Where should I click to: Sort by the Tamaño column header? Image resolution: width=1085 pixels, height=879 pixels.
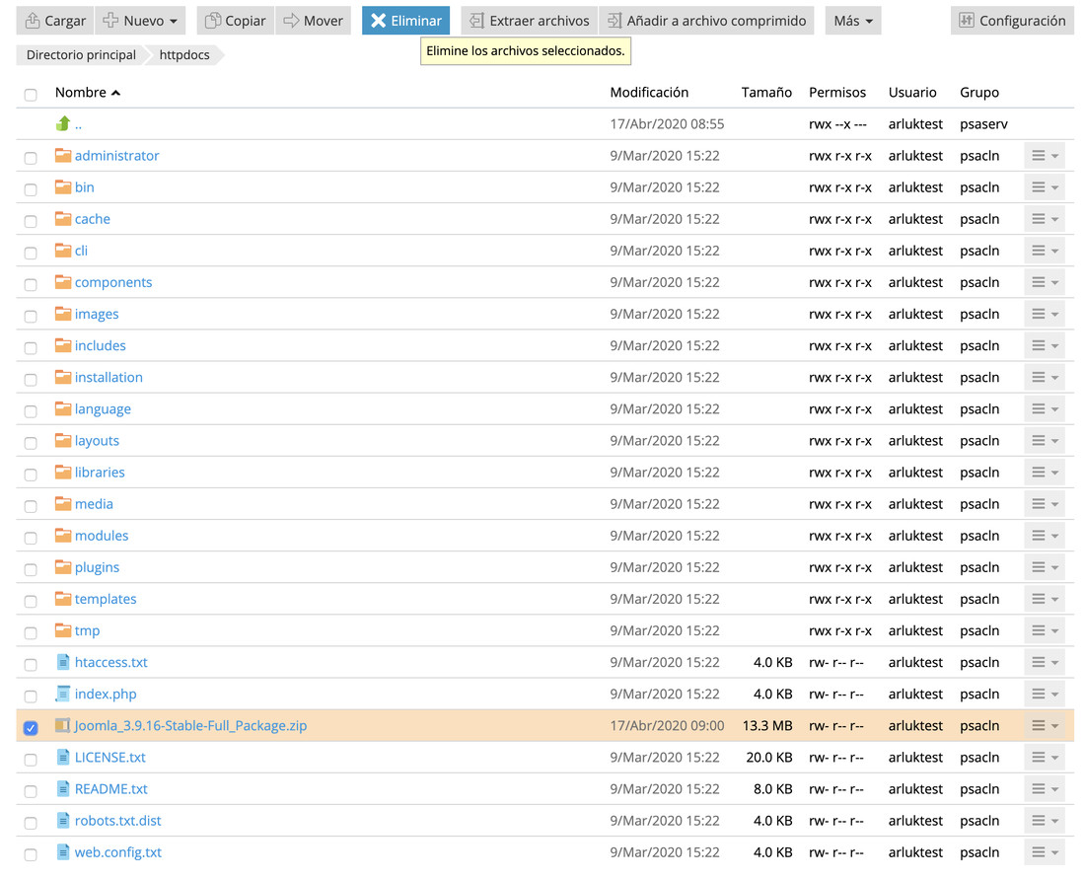tap(766, 92)
